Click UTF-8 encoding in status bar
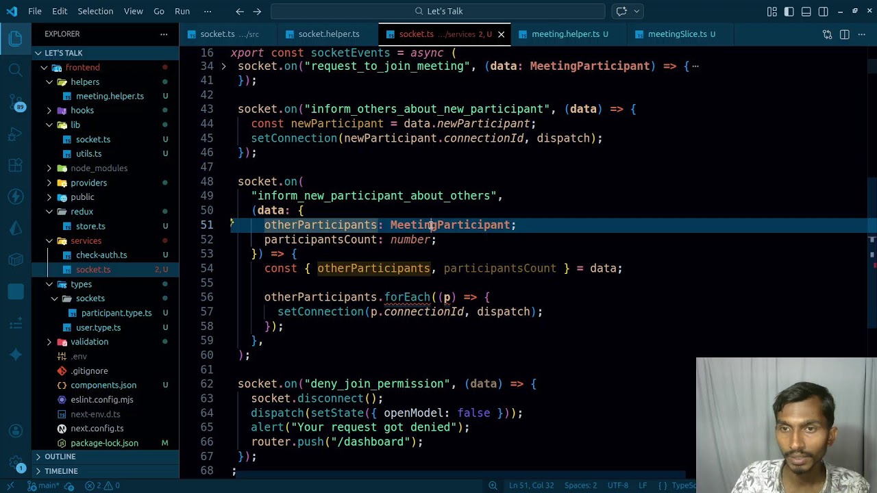 point(617,485)
